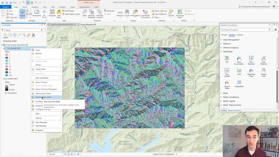
Task: Open the Create Chart submenu
Action: [x=47, y=69]
